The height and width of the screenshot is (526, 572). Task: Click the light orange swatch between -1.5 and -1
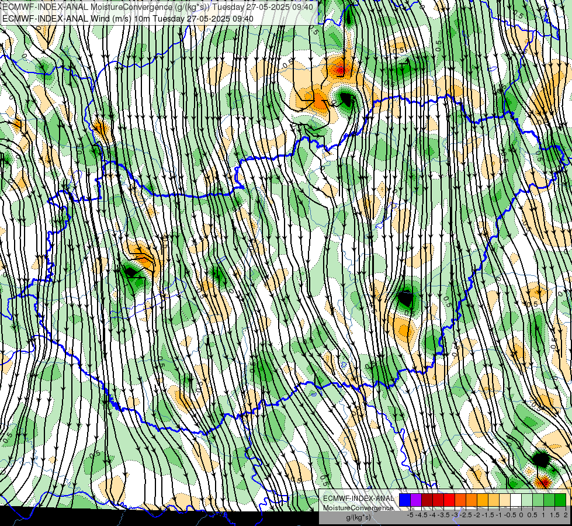click(x=494, y=500)
